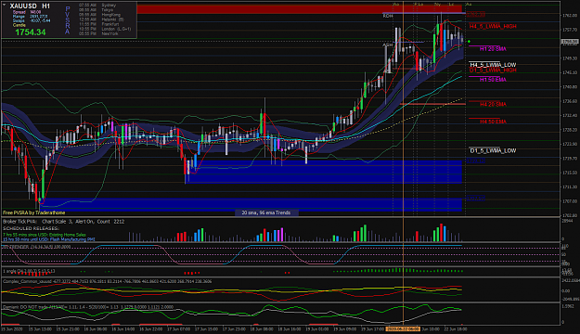Click the H1 50 EMA label
Image resolution: width=580 pixels, height=334 pixels.
493,80
